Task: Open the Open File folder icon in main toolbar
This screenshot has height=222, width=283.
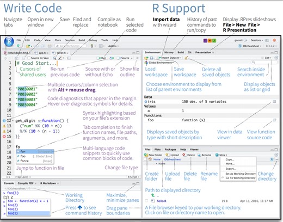Action: coord(28,46)
